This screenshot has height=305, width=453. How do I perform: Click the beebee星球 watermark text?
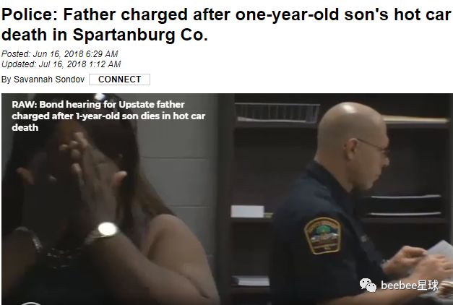click(410, 285)
